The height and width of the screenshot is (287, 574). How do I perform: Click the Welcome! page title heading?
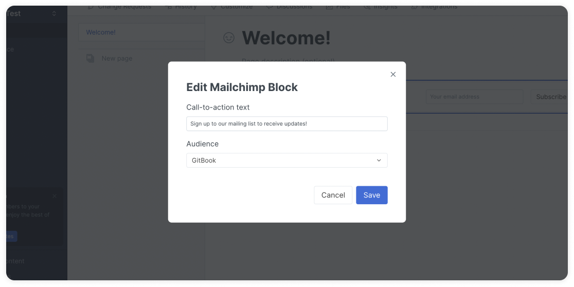pyautogui.click(x=286, y=38)
